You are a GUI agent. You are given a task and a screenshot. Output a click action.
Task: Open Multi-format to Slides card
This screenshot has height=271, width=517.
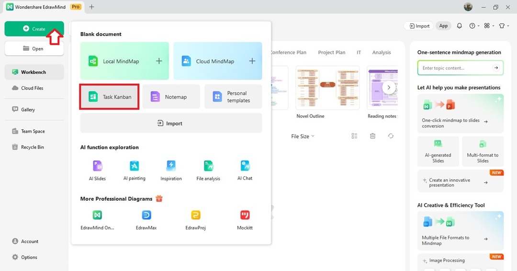click(483, 151)
